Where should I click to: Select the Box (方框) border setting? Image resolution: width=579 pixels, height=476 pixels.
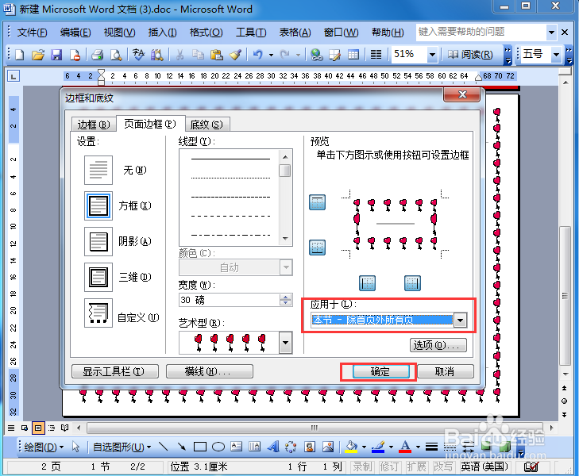tap(98, 205)
